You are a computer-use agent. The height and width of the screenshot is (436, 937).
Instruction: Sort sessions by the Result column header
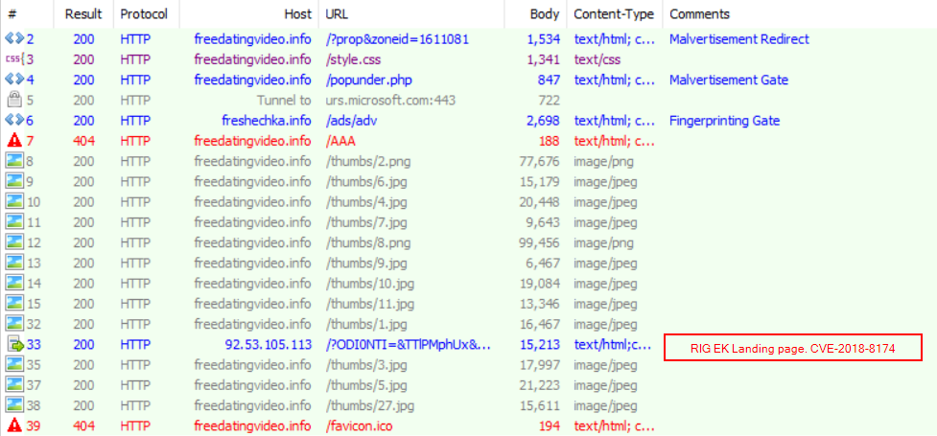[x=83, y=14]
